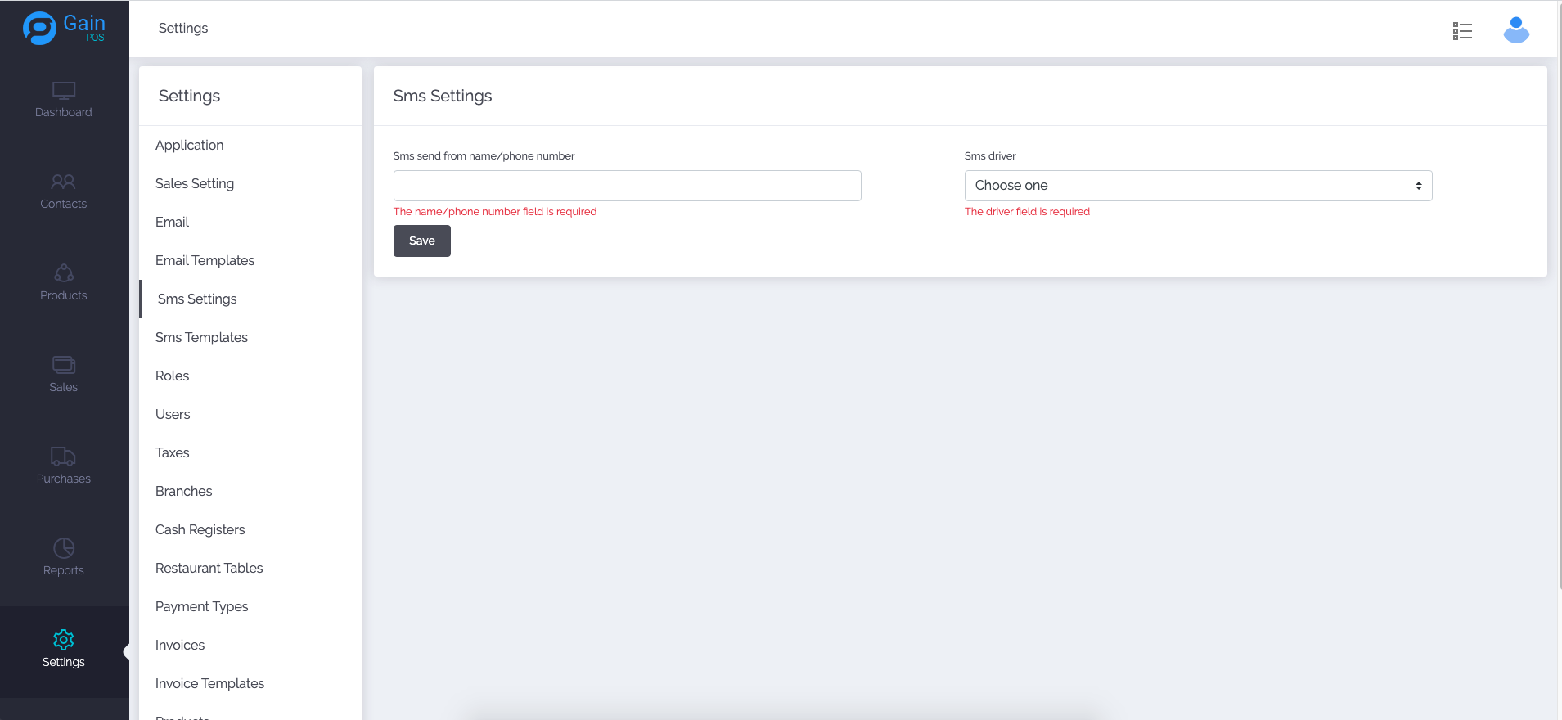Open the Sales Setting link
Image resolution: width=1562 pixels, height=720 pixels.
[195, 183]
